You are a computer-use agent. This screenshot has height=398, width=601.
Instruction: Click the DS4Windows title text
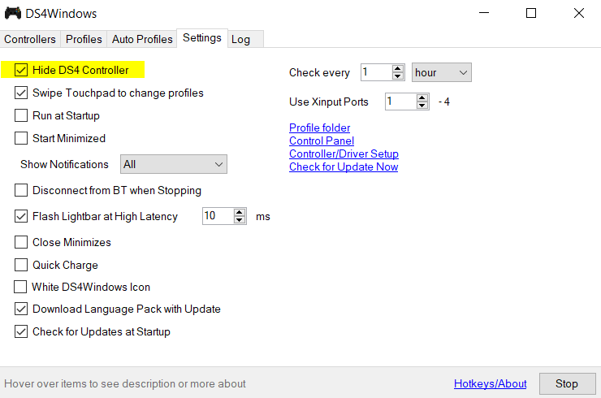pos(61,14)
